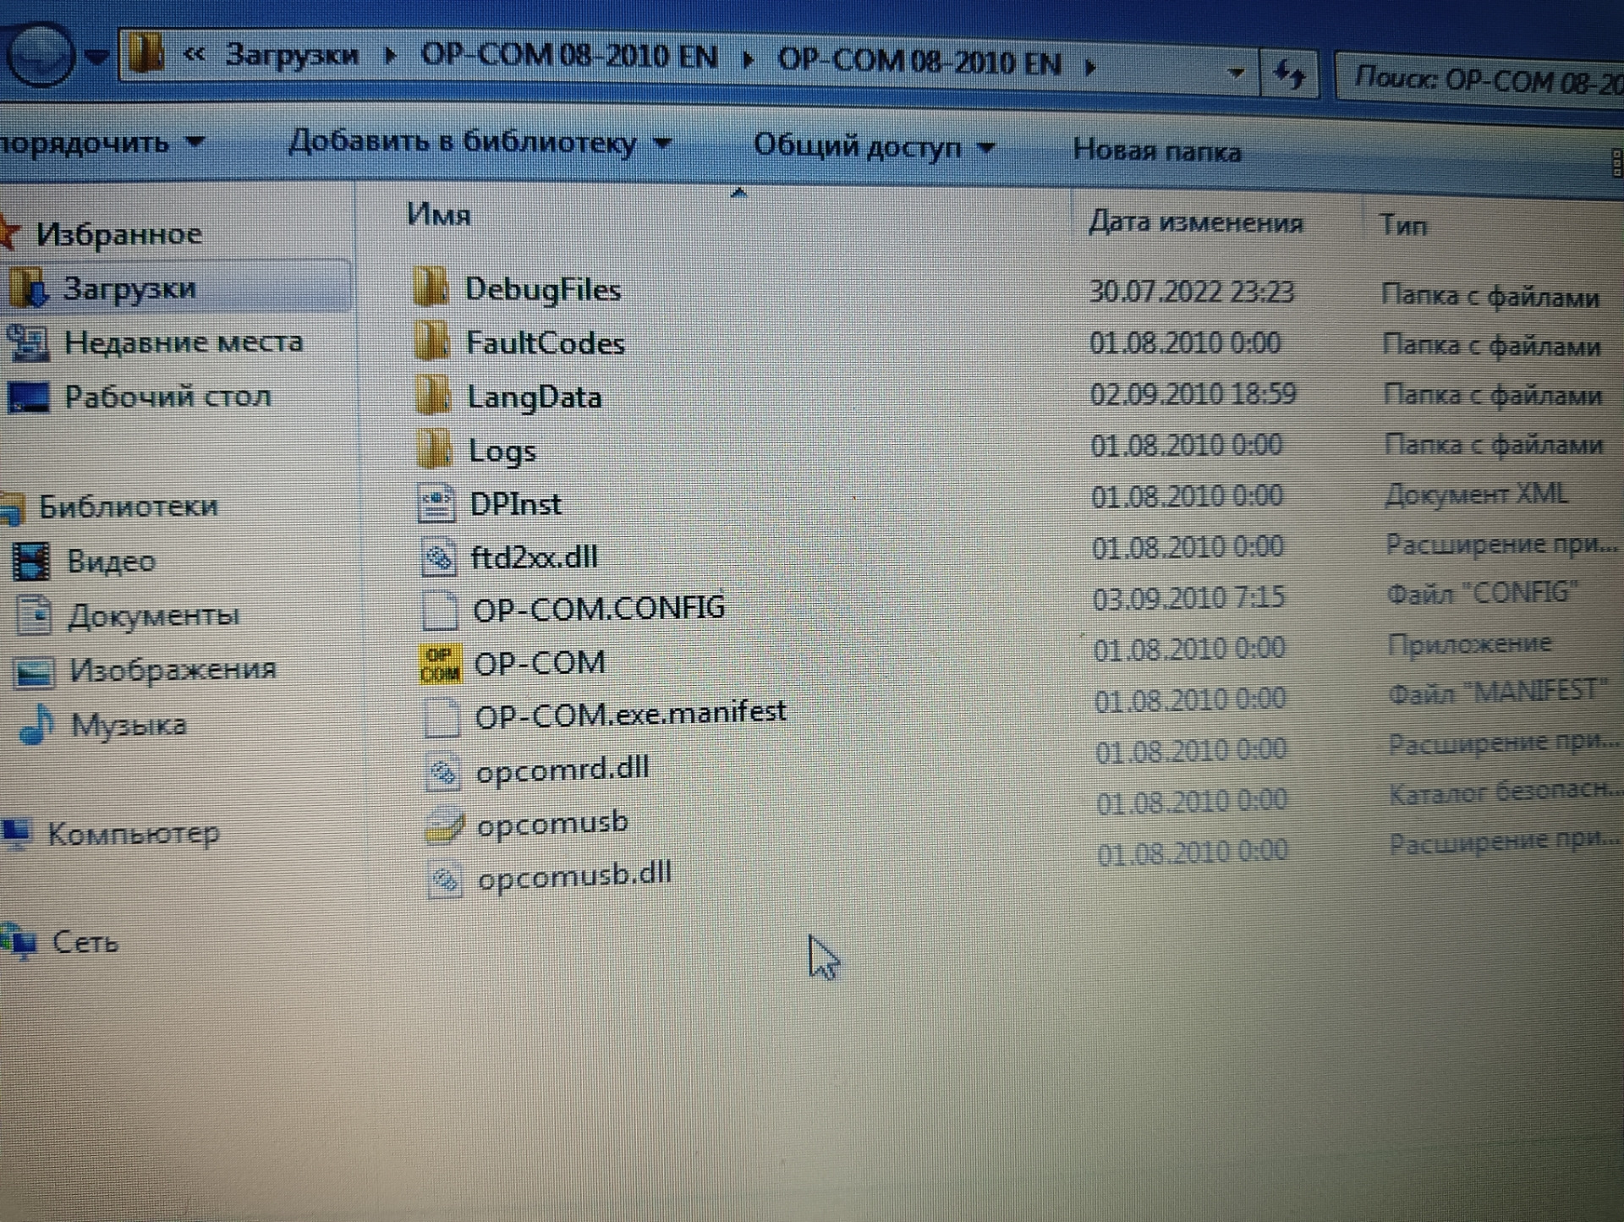The image size is (1624, 1222).
Task: Expand the Общий доступ dropdown menu
Action: [x=873, y=147]
